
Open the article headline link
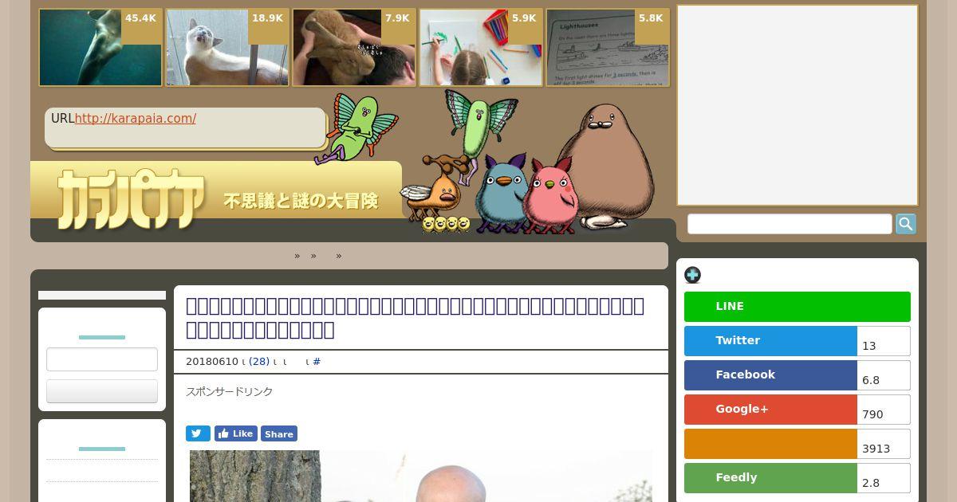415,318
